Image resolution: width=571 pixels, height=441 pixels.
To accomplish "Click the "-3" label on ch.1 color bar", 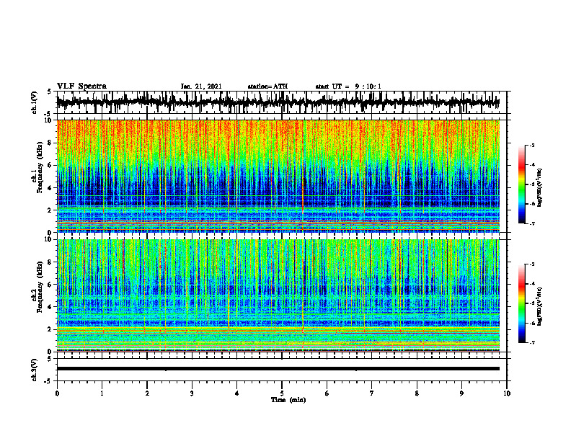I will coord(532,145).
